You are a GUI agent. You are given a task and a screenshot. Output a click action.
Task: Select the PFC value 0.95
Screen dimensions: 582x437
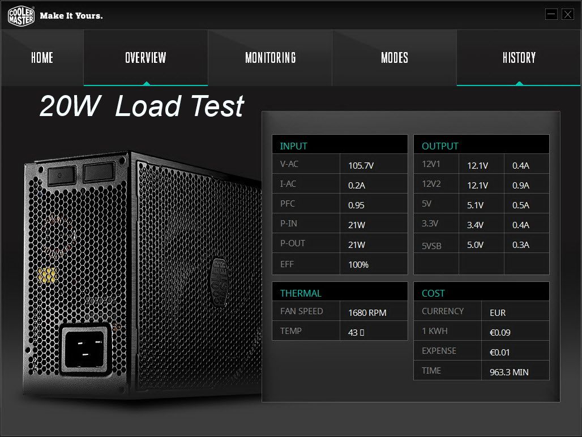tap(356, 205)
